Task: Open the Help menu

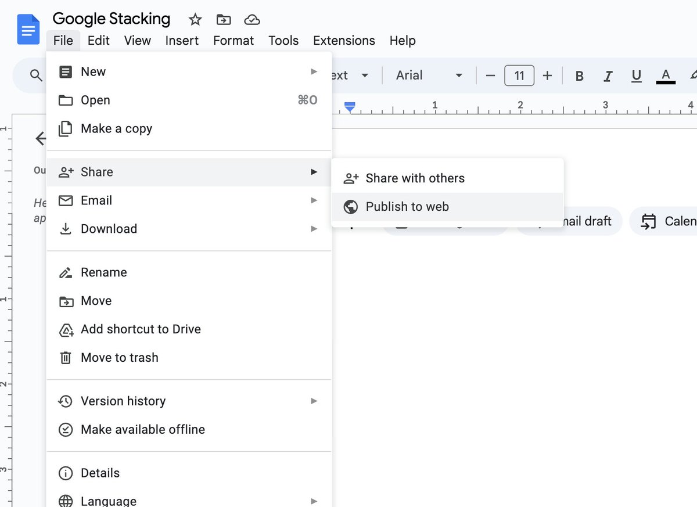Action: [x=403, y=41]
